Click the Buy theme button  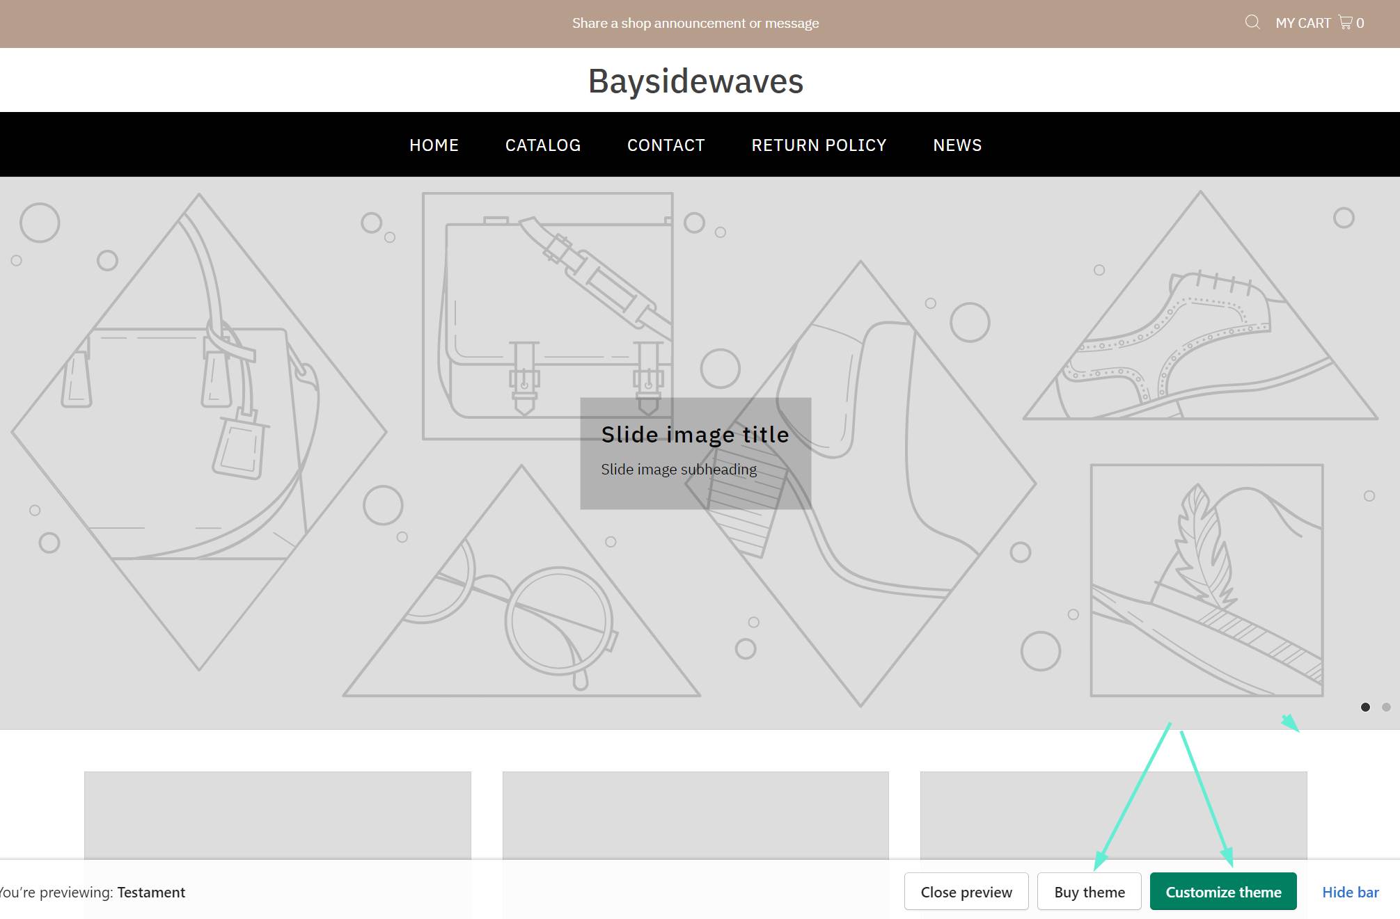tap(1089, 891)
